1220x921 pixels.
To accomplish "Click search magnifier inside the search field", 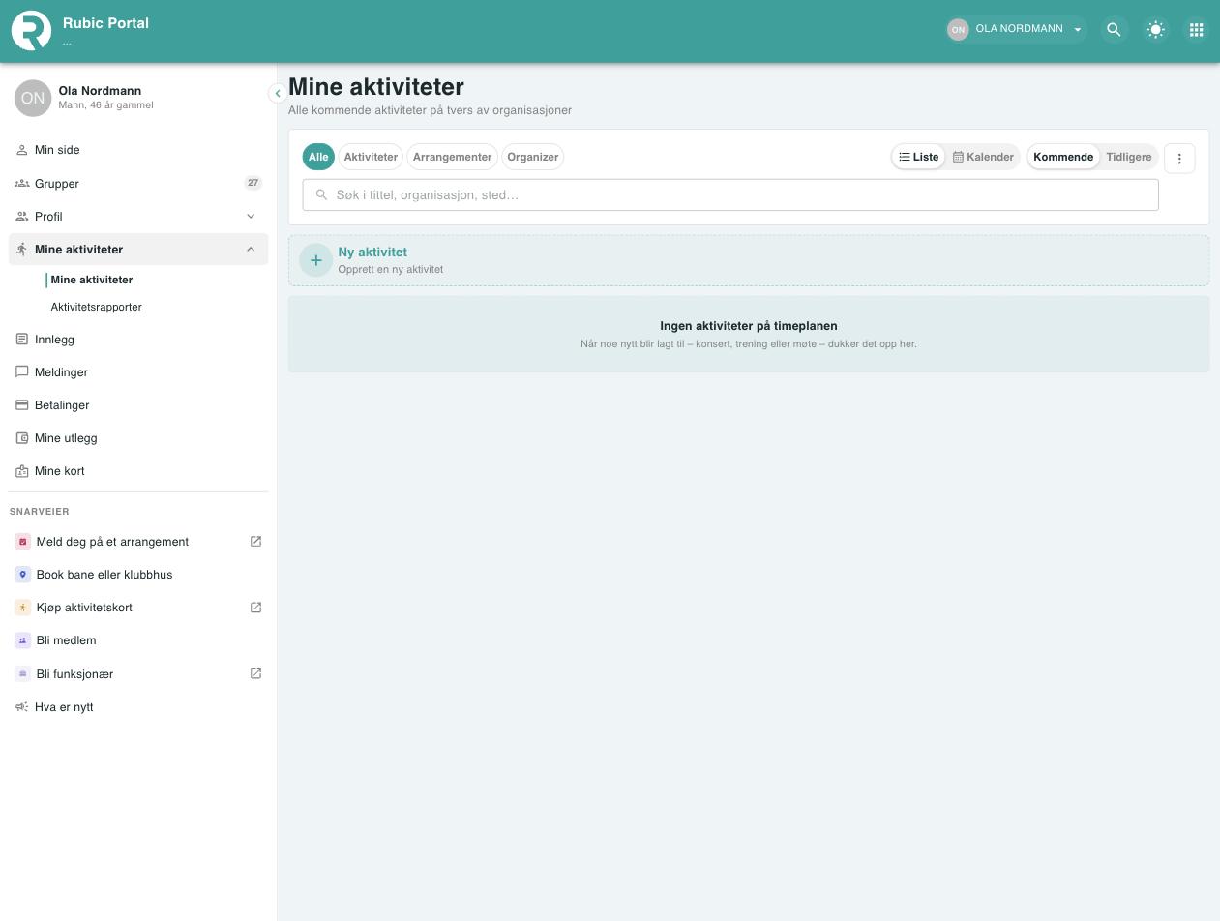I will tap(321, 194).
